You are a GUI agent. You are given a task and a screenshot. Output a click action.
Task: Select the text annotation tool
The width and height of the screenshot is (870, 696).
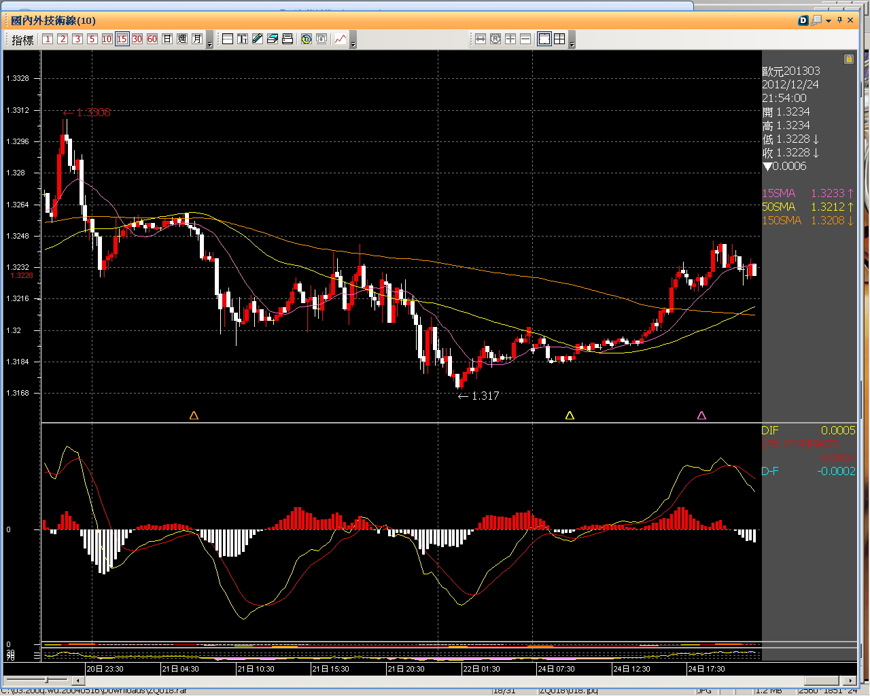(x=243, y=39)
